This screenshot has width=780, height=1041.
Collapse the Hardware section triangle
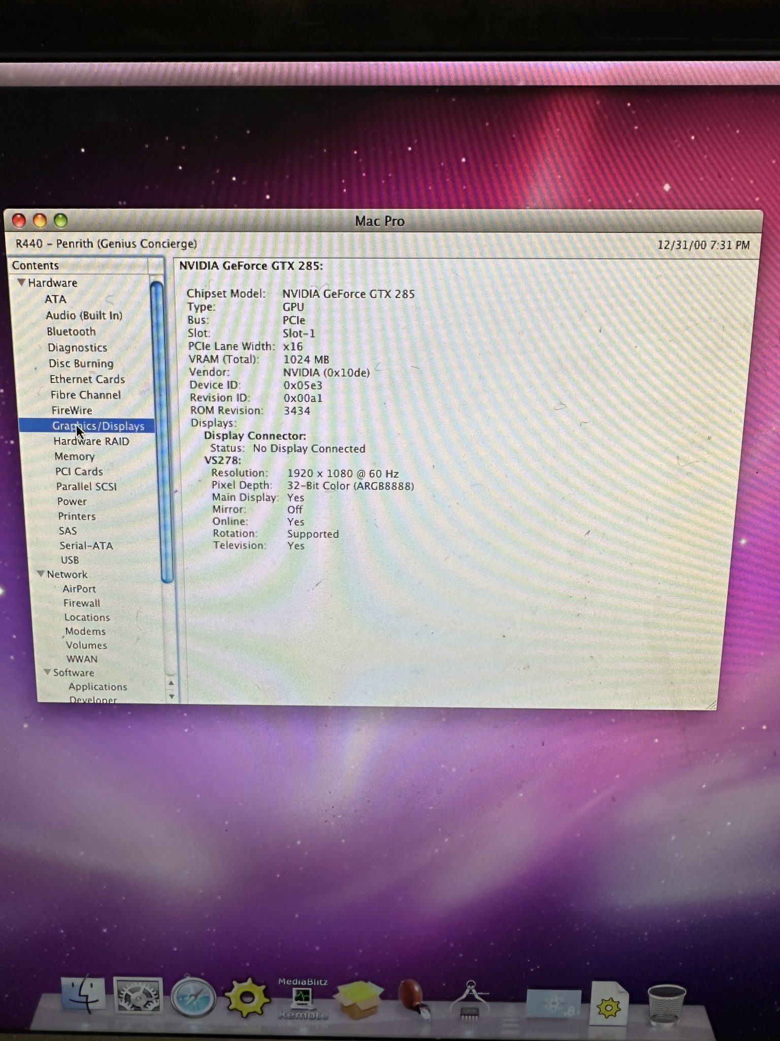[21, 283]
